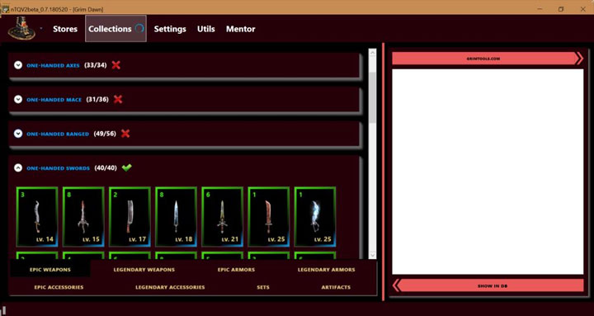
Task: Click the Show in DB button
Action: click(488, 285)
